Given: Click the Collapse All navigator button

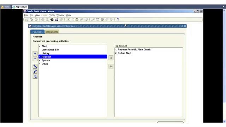Looking at the screenshot, I should point(35,77).
